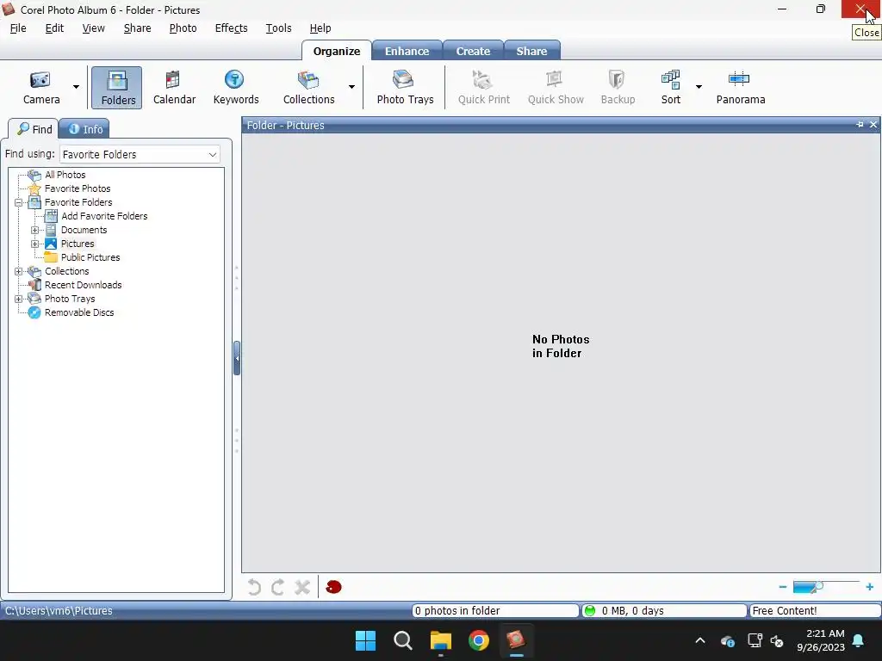Close the Folder - Pictures panel
This screenshot has width=882, height=661.
click(873, 125)
